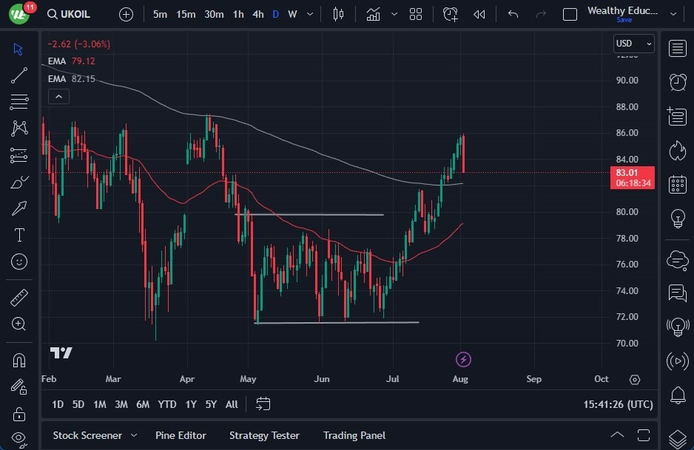Image resolution: width=694 pixels, height=450 pixels.
Task: Click the Replay rewind button
Action: pyautogui.click(x=479, y=14)
